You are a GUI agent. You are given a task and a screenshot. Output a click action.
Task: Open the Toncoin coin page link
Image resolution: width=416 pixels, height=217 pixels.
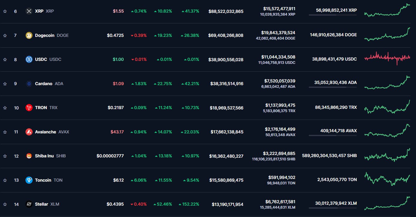(49, 180)
